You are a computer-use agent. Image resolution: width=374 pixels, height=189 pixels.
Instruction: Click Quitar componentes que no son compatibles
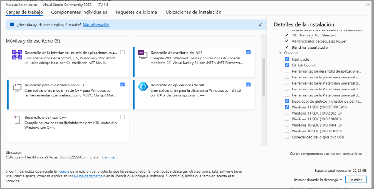coord(325,154)
